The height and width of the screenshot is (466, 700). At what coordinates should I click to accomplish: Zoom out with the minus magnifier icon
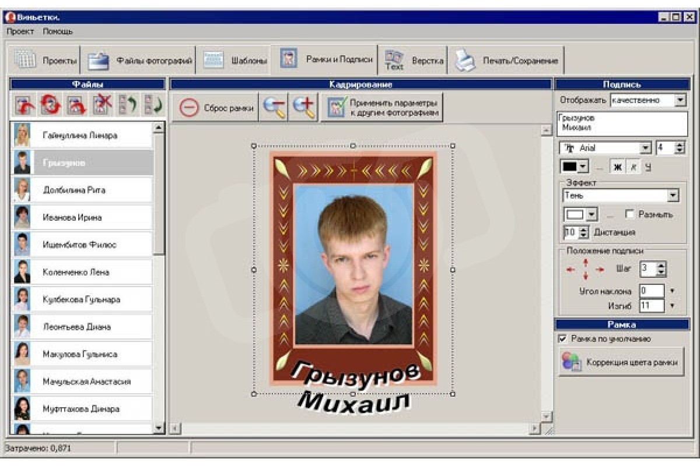tap(274, 107)
